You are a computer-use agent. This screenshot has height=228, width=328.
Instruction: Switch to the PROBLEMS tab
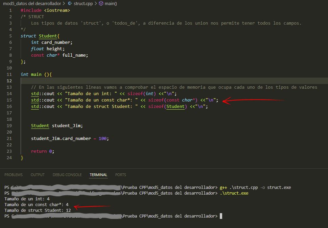tap(14, 175)
